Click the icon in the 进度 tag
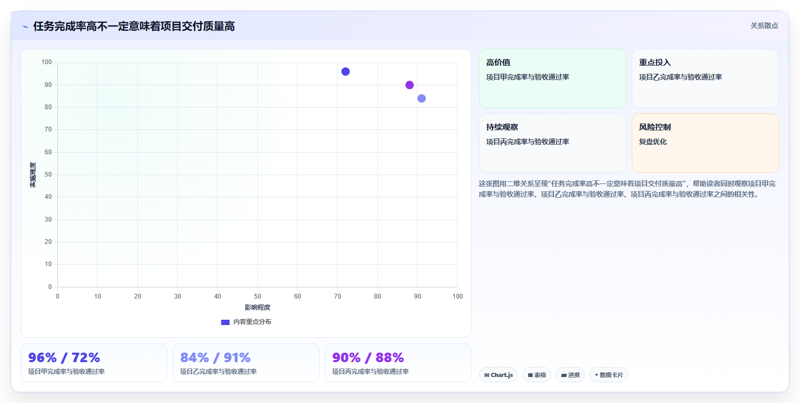The width and height of the screenshot is (800, 403). [564, 375]
